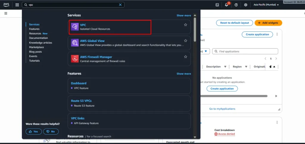Select Knowledge articles filter
The image size is (305, 144).
coord(41,43)
